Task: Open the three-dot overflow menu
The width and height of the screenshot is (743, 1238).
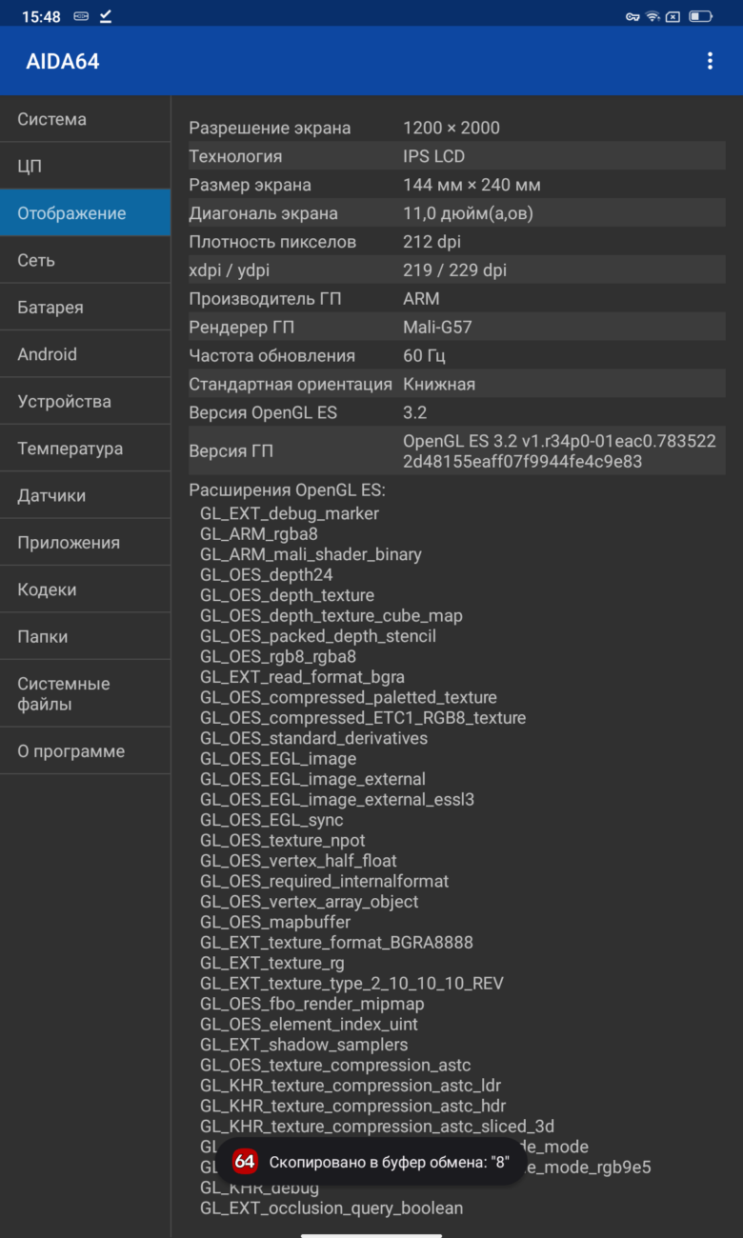Action: 710,61
